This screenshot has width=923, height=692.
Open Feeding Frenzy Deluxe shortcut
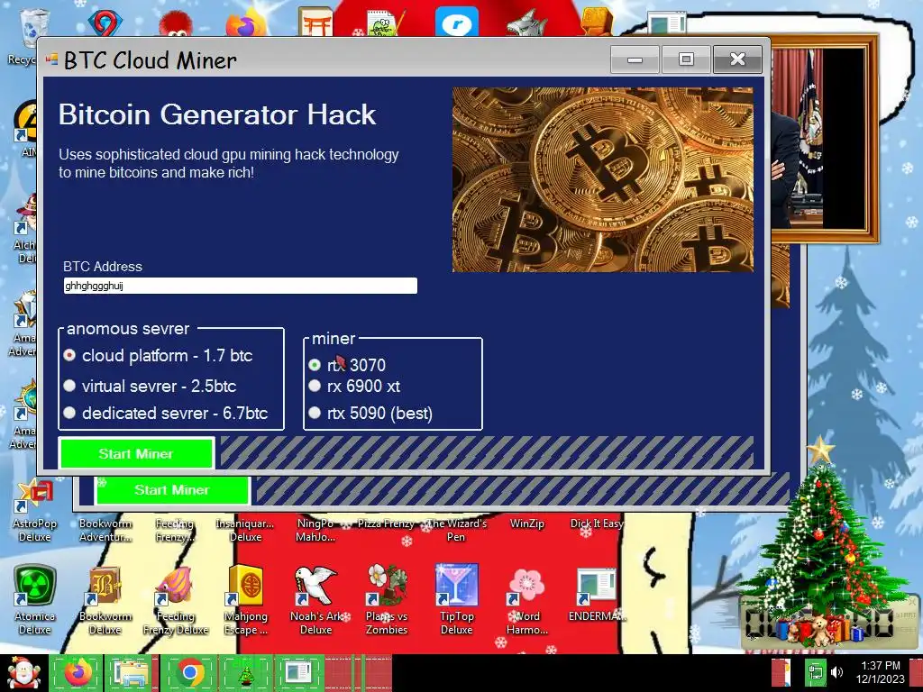(176, 600)
